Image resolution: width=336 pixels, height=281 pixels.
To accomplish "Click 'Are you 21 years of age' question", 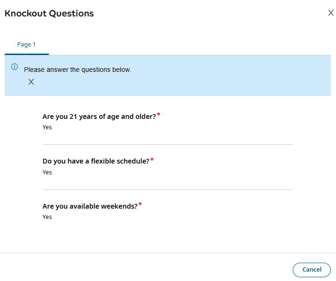I will click(x=99, y=117).
